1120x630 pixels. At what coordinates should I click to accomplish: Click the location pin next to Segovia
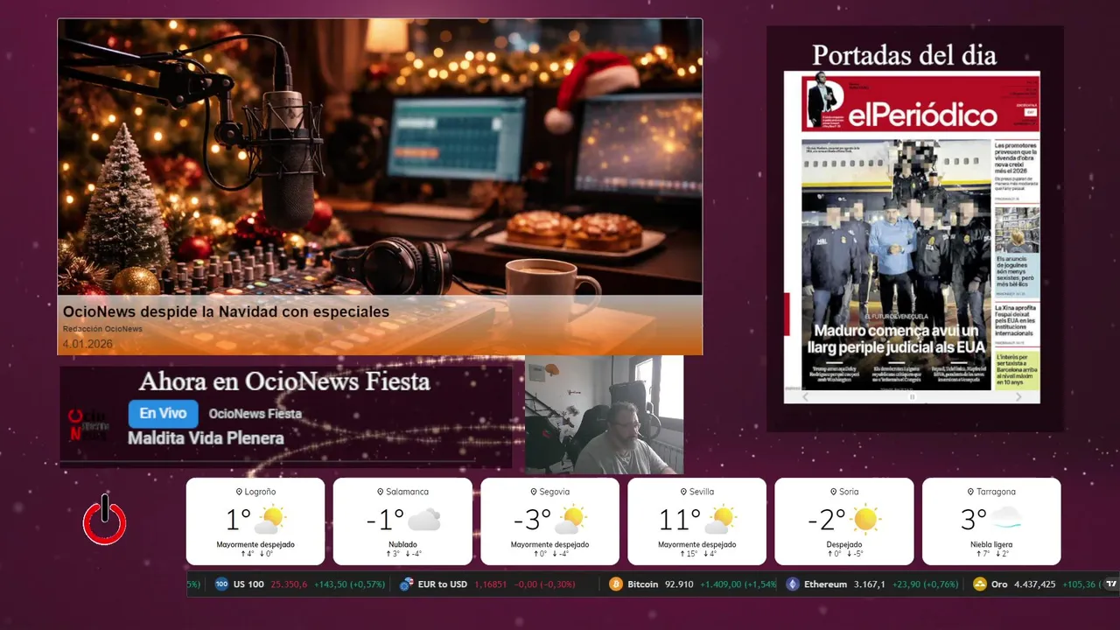[x=533, y=492]
